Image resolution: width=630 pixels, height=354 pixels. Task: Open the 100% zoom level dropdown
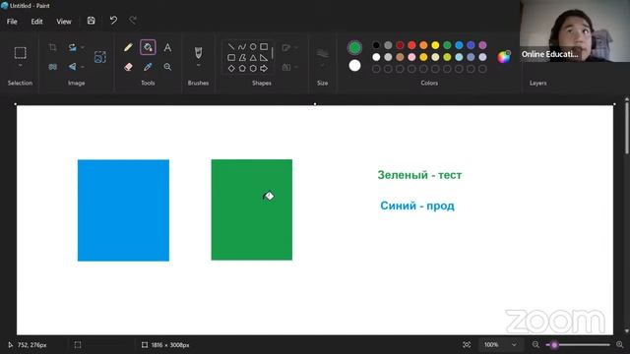click(500, 345)
